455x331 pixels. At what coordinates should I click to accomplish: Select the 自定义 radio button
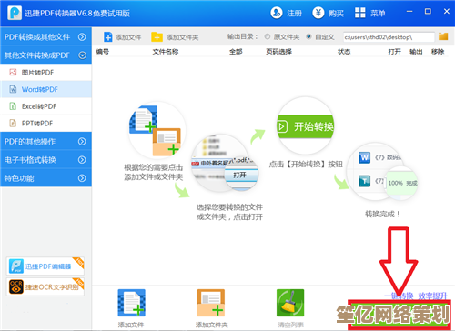(308, 36)
